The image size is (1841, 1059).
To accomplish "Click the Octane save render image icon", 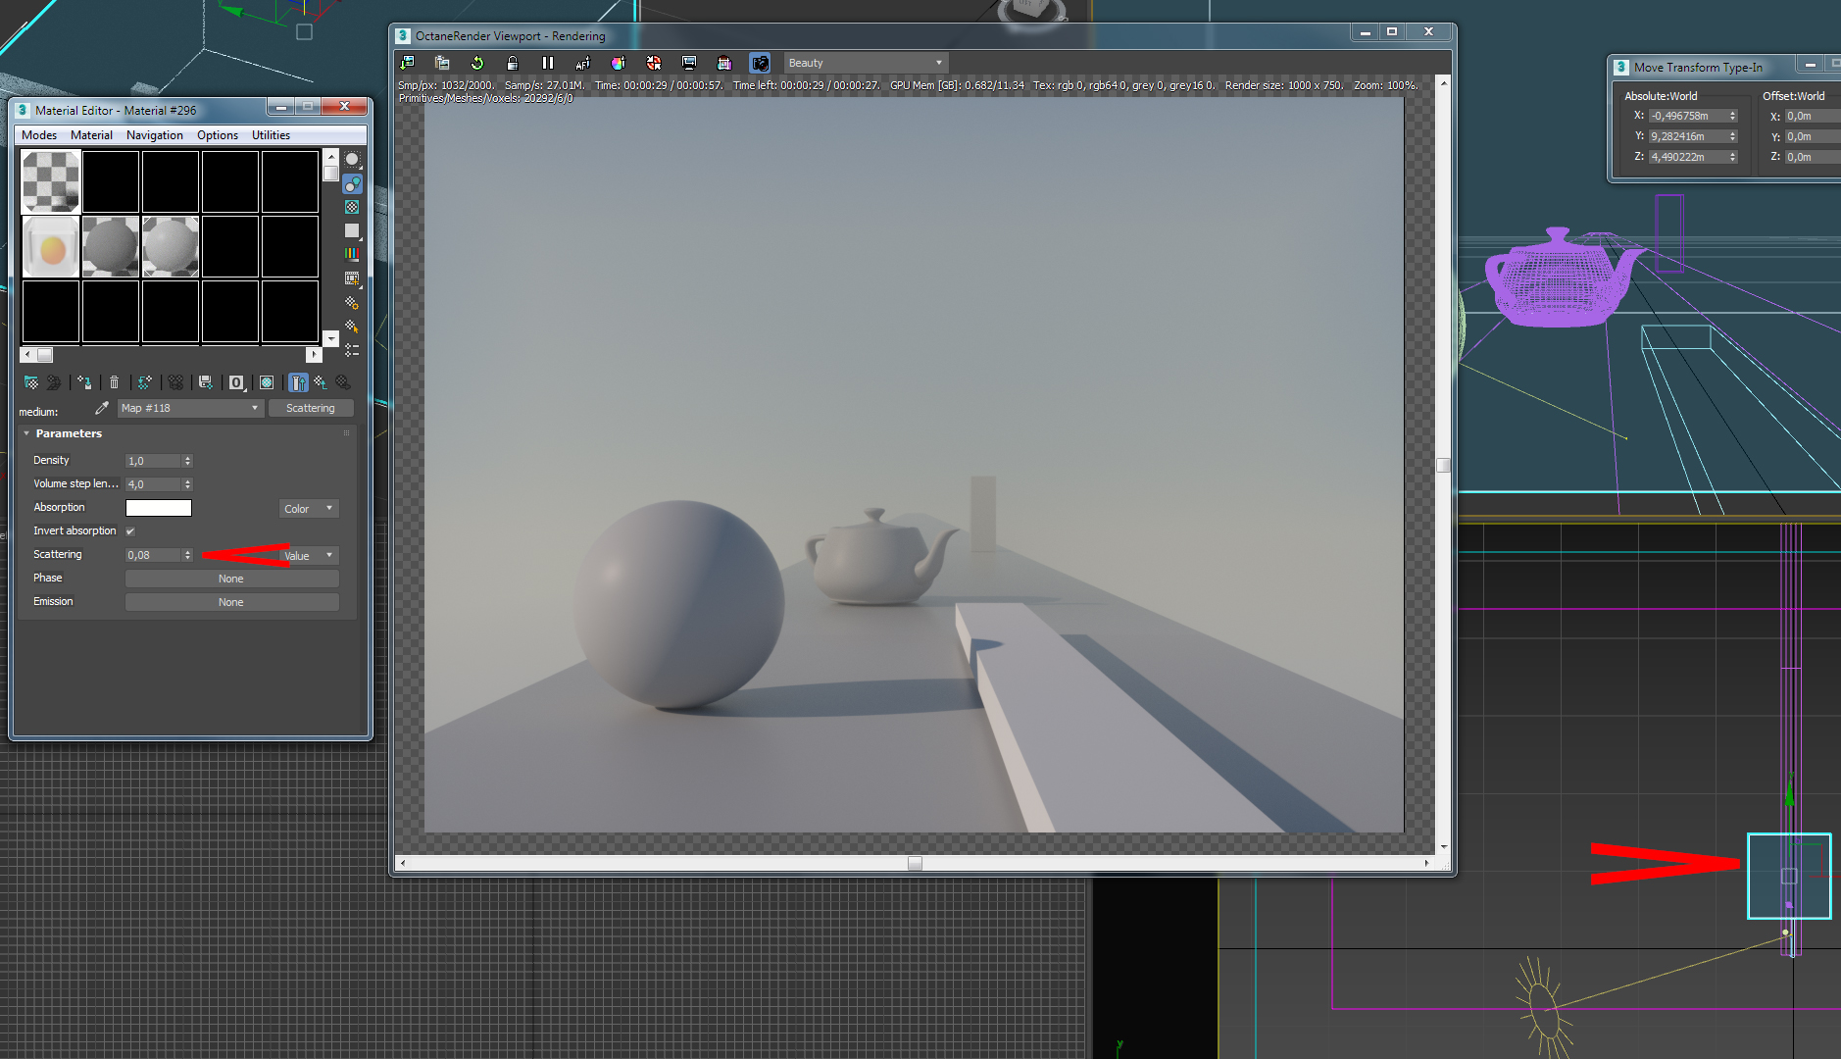I will coord(408,63).
